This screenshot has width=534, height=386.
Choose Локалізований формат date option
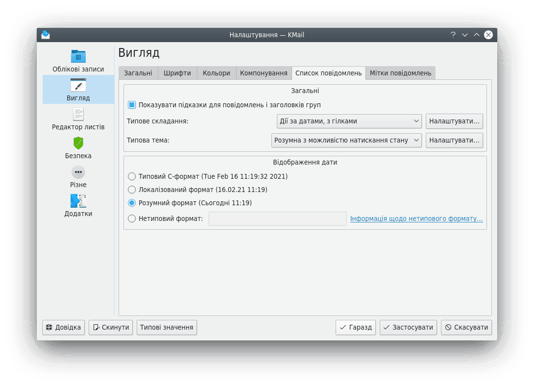132,190
